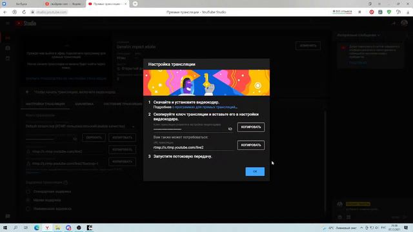Open the YouTube Studio hamburger menu
Viewport: 413px width, 232px height.
pyautogui.click(x=8, y=23)
